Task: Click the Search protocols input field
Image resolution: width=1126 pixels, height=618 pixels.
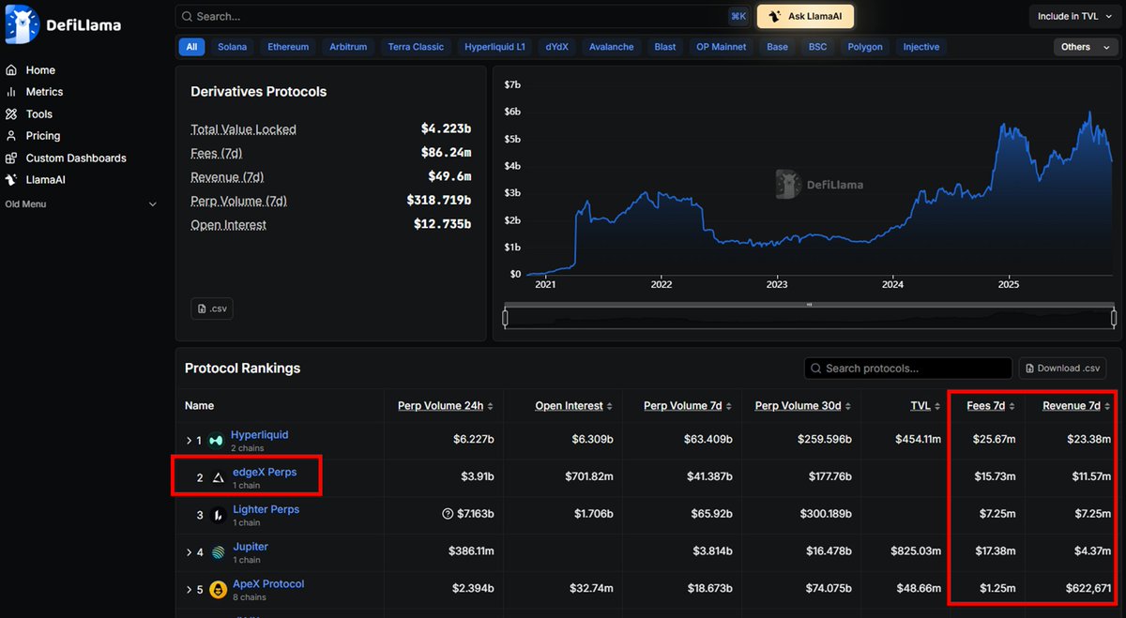Action: [x=906, y=368]
